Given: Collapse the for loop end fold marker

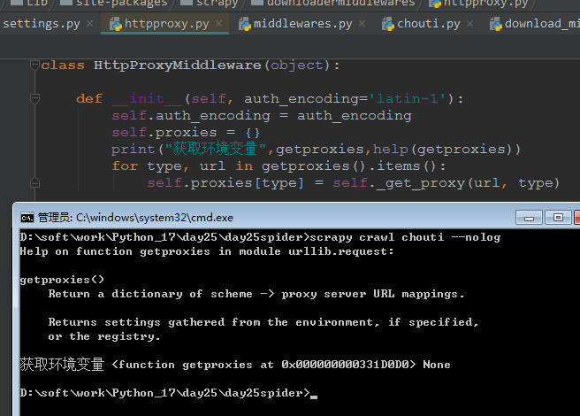Looking at the screenshot, I should pos(34,183).
